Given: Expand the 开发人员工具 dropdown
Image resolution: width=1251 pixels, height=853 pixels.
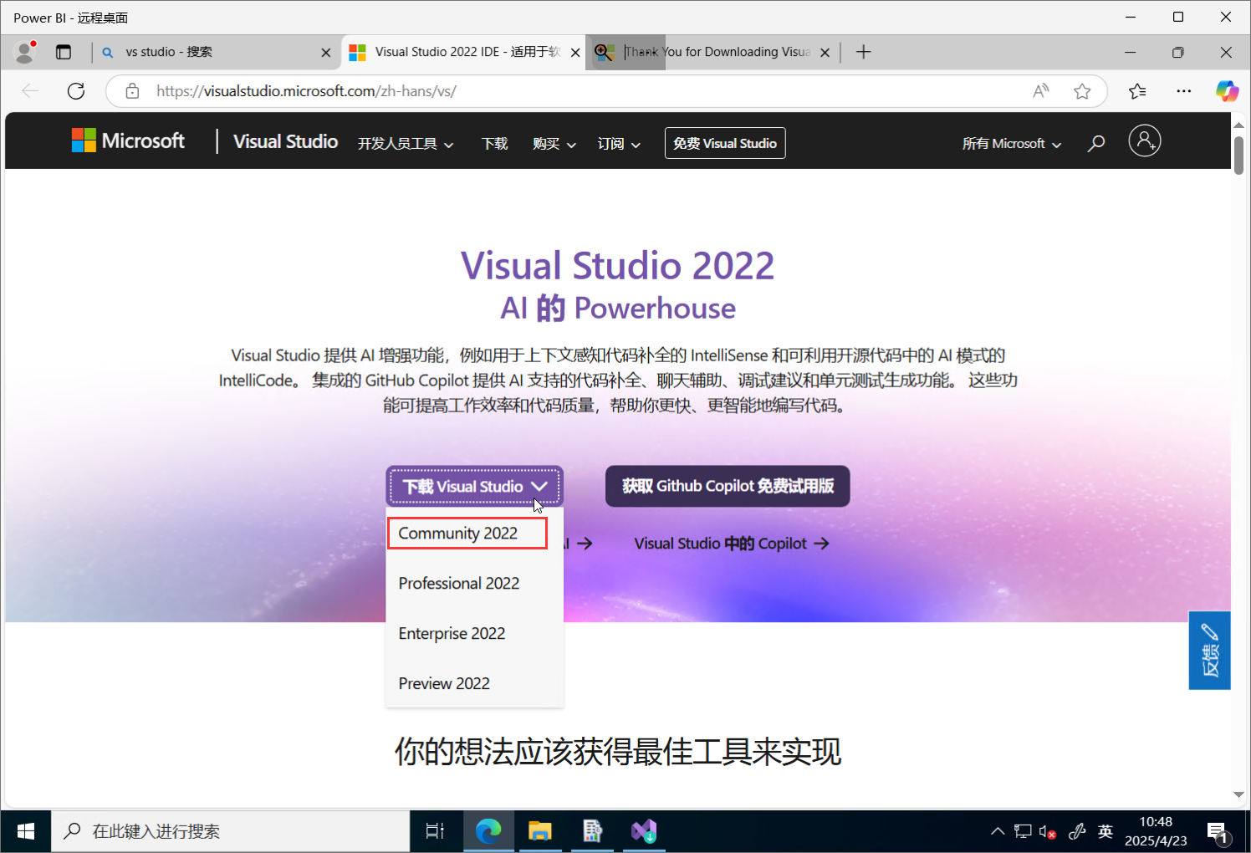Looking at the screenshot, I should [x=406, y=144].
